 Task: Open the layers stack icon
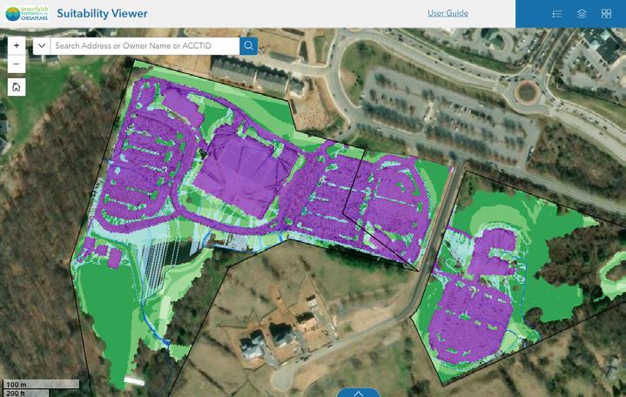pos(582,14)
